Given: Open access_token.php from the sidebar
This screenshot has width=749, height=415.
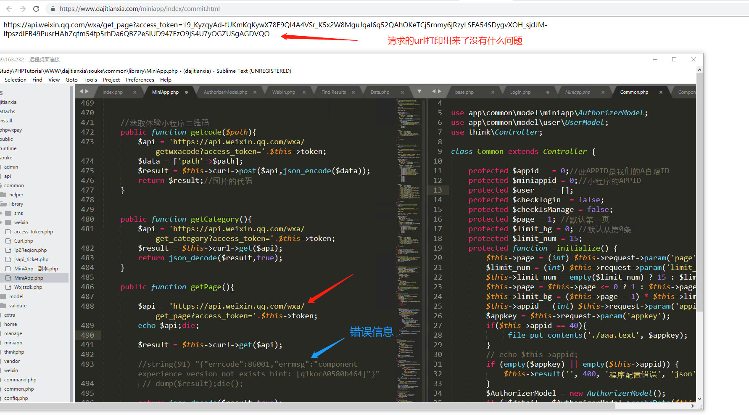Looking at the screenshot, I should tap(34, 232).
